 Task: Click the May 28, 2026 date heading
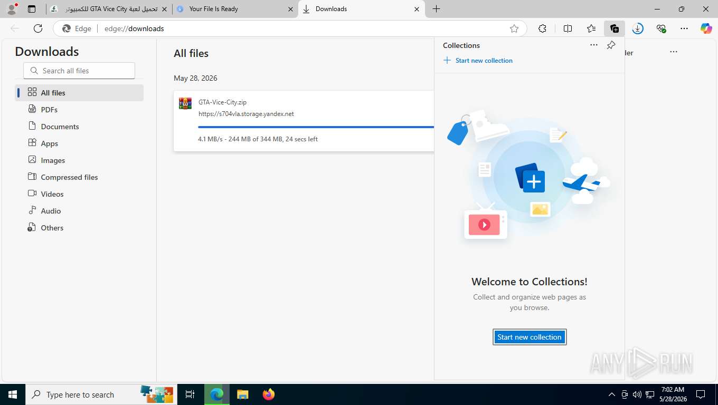[x=195, y=78]
